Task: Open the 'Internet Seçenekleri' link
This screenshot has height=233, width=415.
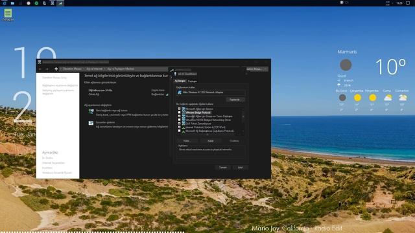Action: click(53, 162)
